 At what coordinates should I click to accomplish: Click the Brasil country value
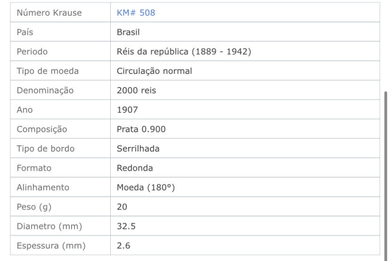tap(128, 32)
